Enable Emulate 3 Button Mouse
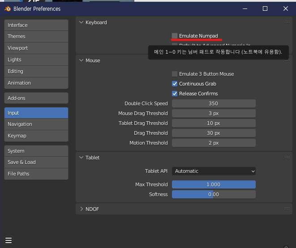296x248 pixels. click(175, 74)
